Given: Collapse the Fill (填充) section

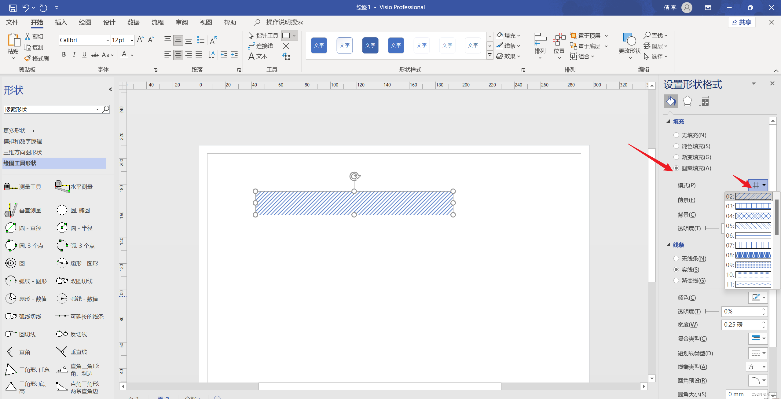Looking at the screenshot, I should 668,122.
